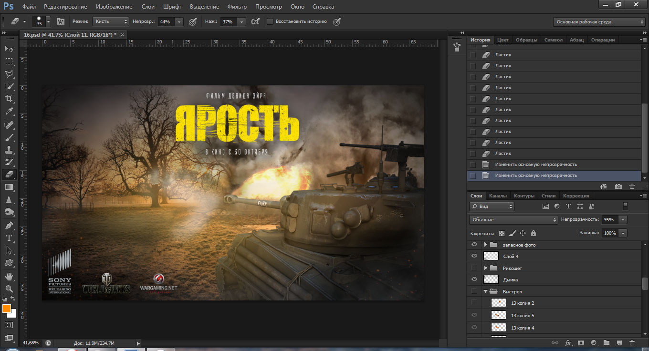
Task: Collapse the 'Выстрел' group
Action: [485, 291]
